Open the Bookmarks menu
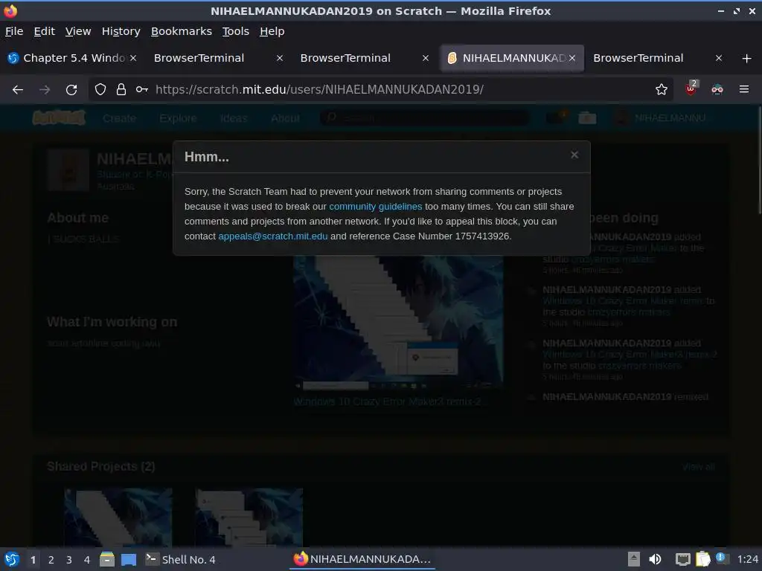 (x=182, y=31)
